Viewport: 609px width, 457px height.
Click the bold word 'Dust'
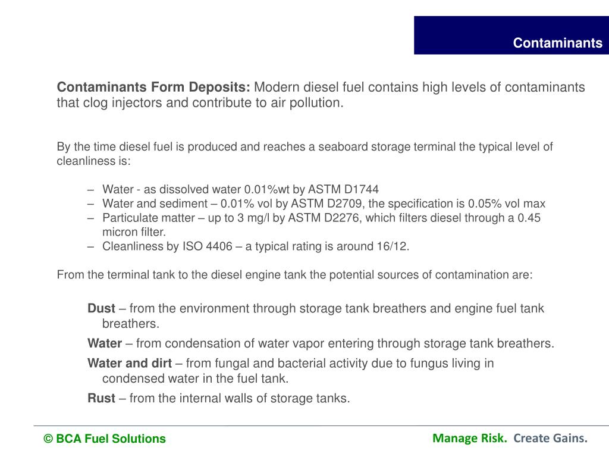pyautogui.click(x=101, y=308)
